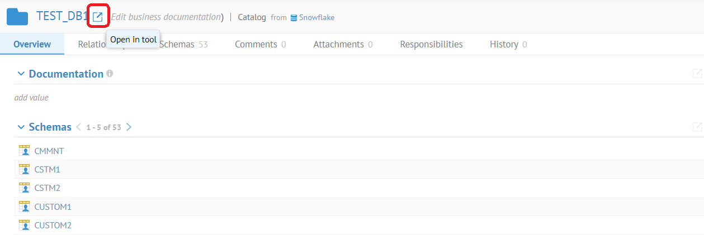
Task: Click the CMMNT schema icon
Action: click(24, 151)
